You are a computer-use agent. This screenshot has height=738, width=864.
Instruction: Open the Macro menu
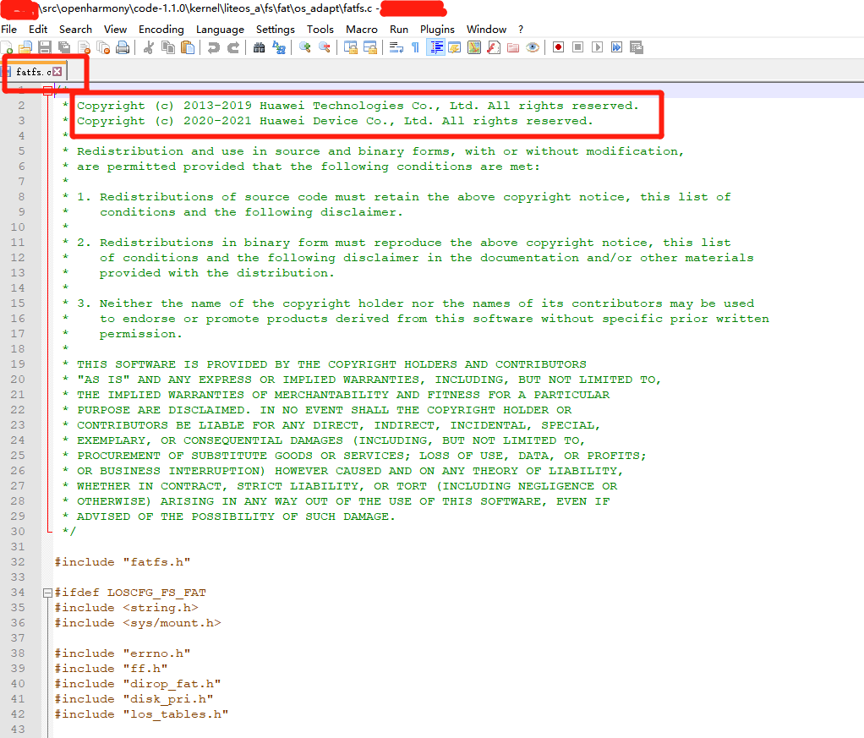(362, 30)
